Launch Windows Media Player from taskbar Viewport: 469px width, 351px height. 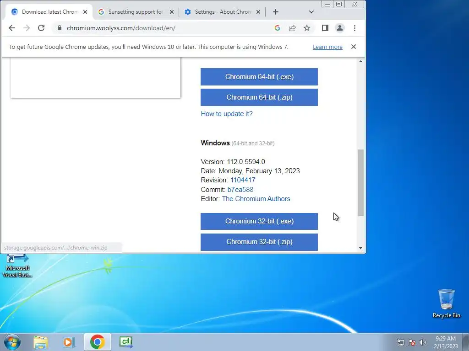click(x=69, y=342)
